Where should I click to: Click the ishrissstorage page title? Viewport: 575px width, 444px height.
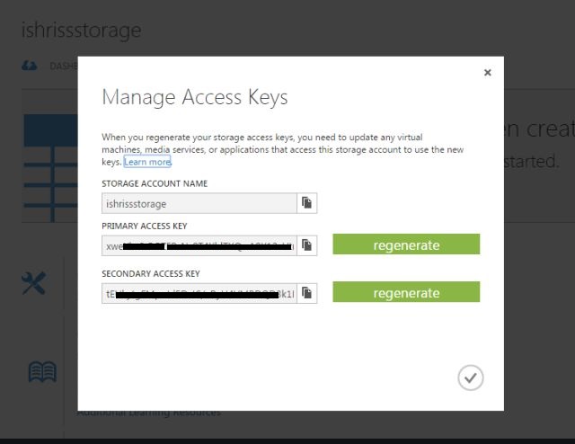(x=82, y=30)
